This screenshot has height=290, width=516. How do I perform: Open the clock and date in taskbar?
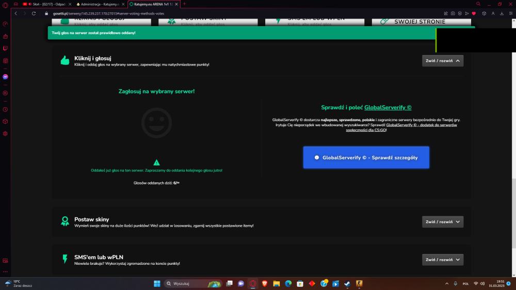click(496, 283)
